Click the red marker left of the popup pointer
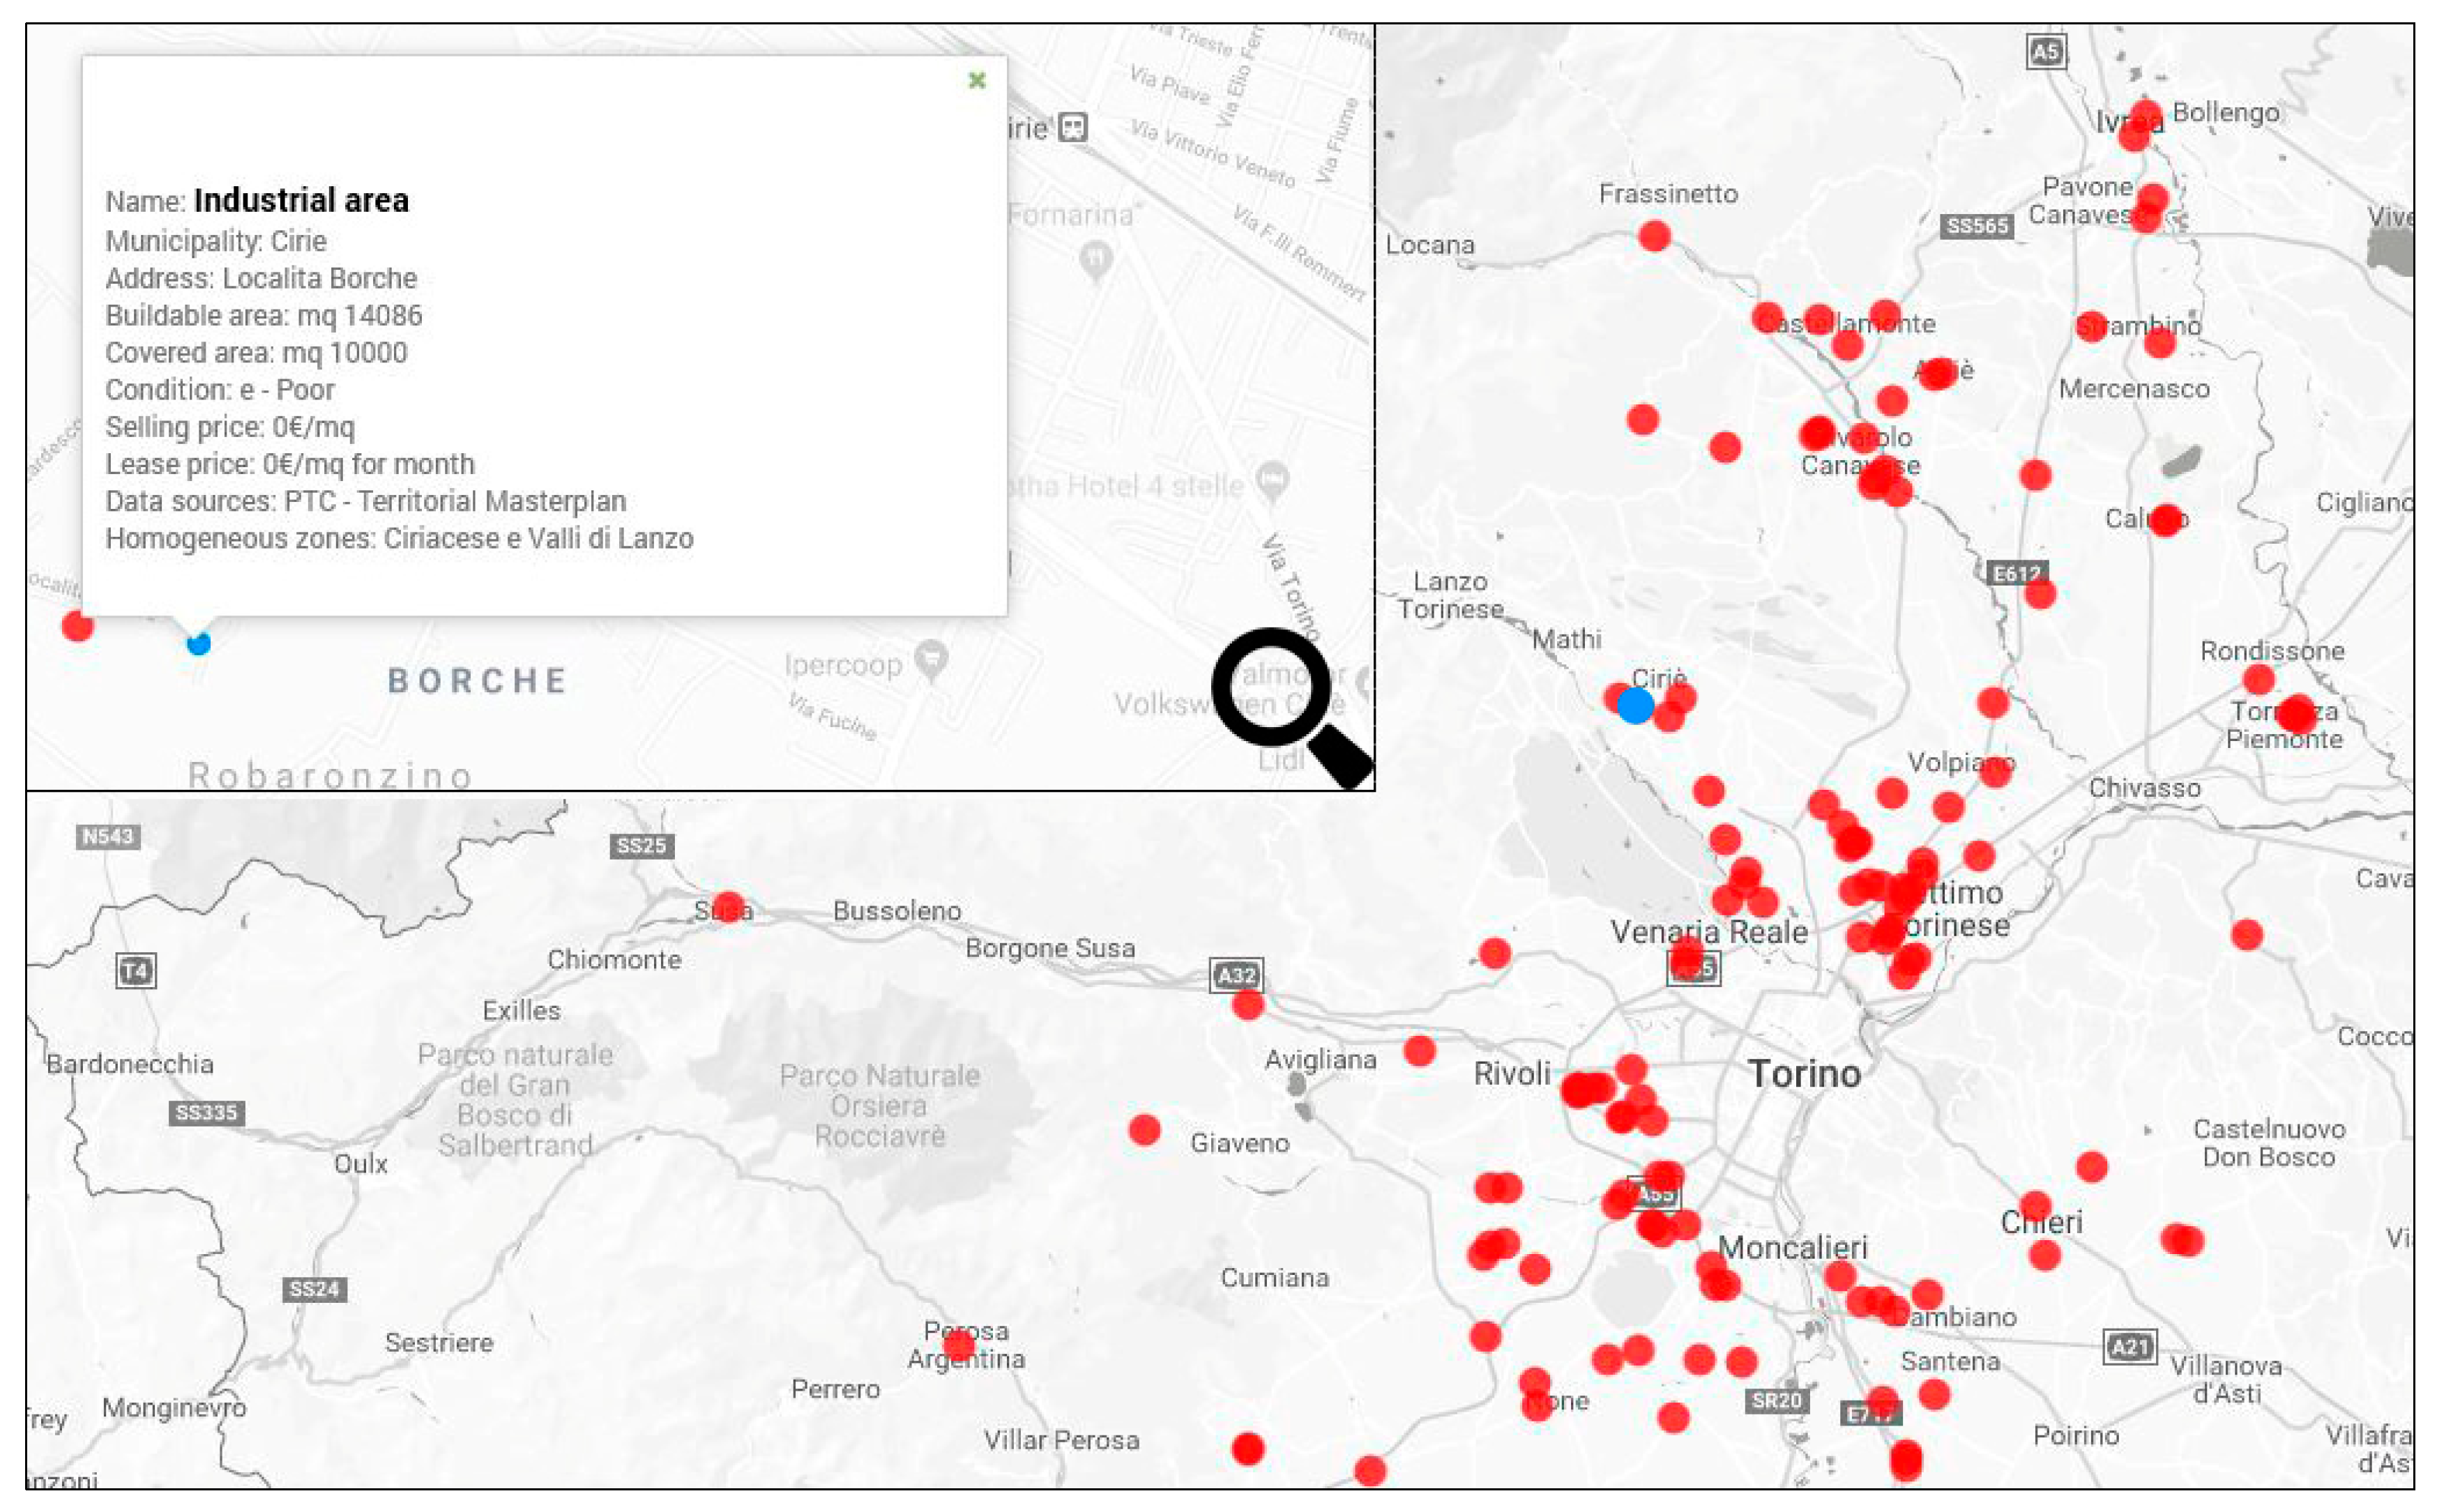Screen dimensions: 2437x1512 (77, 626)
